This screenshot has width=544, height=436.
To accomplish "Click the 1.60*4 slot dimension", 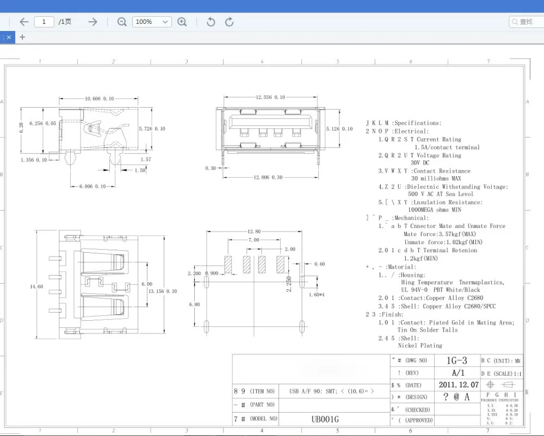I will [317, 295].
